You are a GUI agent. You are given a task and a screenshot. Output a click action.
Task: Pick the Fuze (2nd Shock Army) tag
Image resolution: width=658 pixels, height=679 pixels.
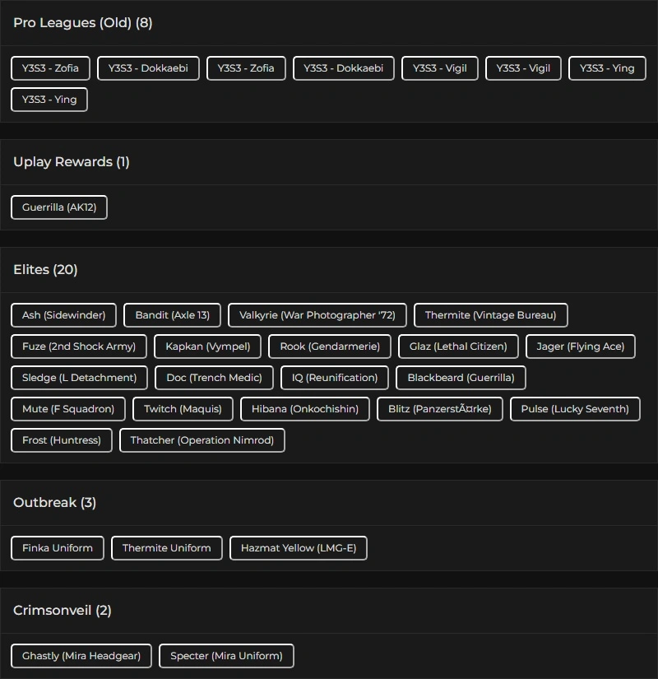click(79, 346)
